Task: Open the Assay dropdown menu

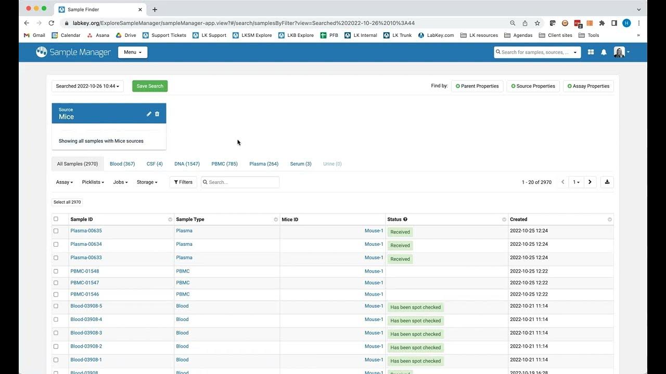Action: coord(65,182)
